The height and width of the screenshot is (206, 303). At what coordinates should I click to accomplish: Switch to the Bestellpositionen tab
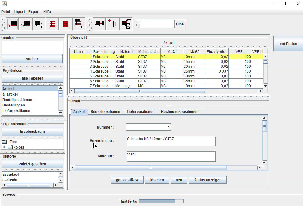click(x=105, y=112)
